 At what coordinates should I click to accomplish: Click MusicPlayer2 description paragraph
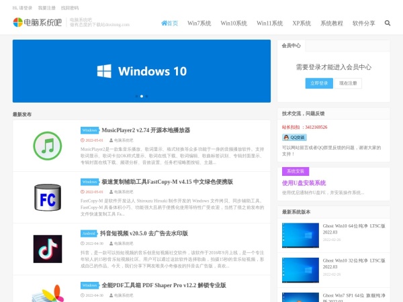173,156
